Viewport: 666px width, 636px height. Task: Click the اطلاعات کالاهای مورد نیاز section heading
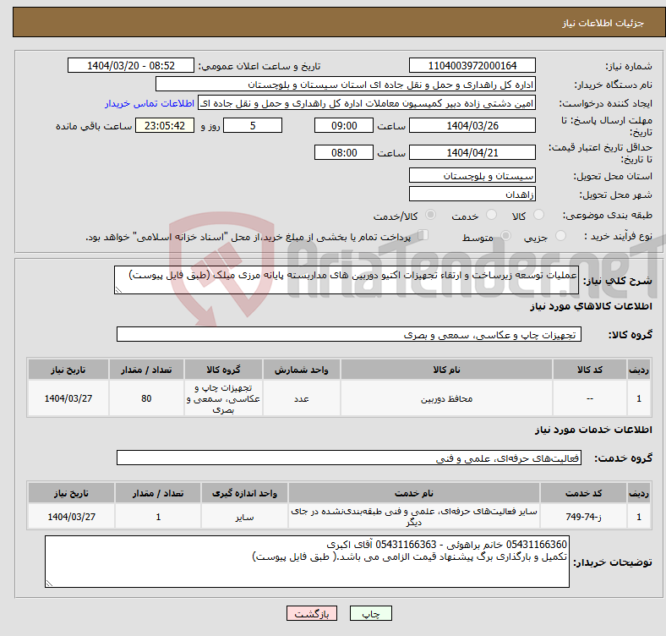pos(591,306)
